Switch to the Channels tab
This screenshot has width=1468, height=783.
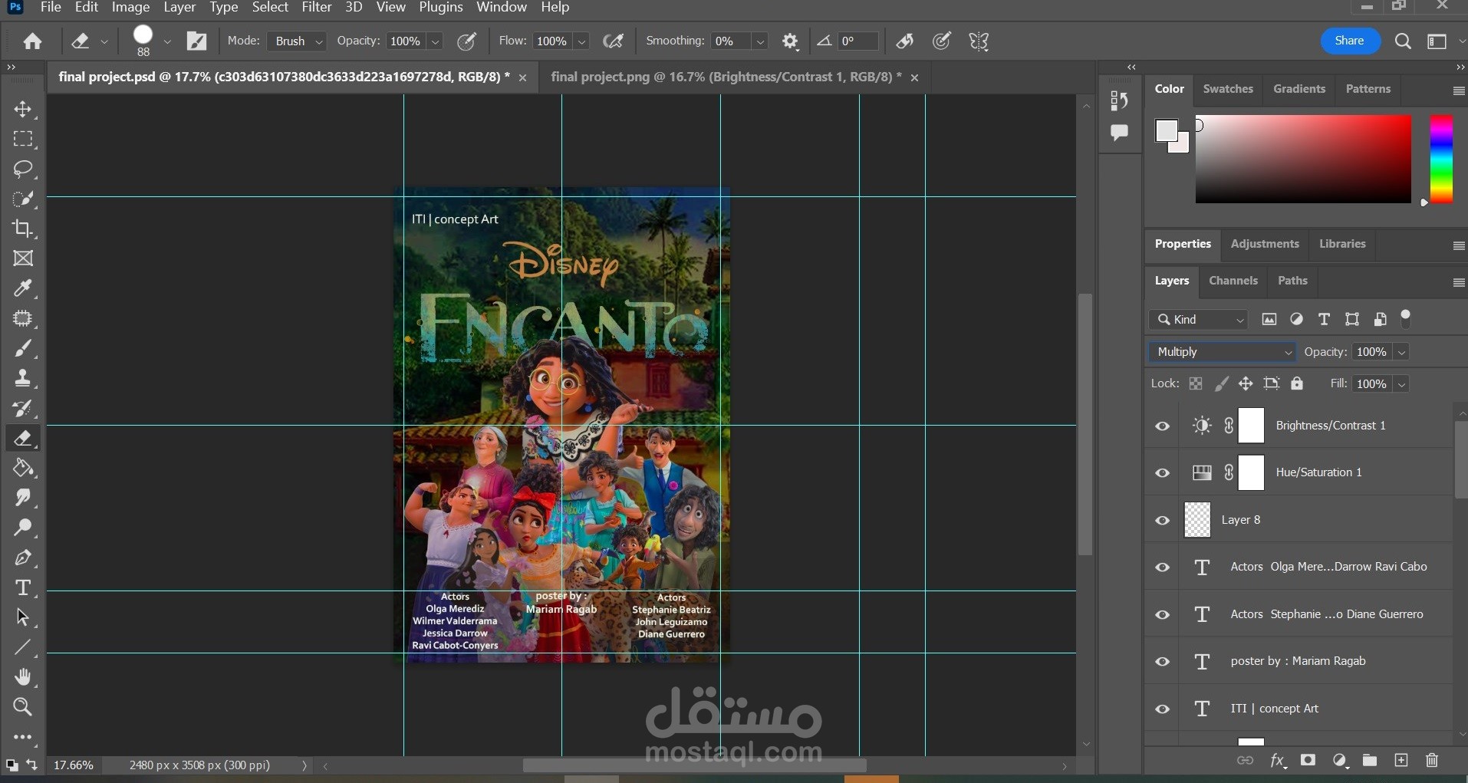1233,281
